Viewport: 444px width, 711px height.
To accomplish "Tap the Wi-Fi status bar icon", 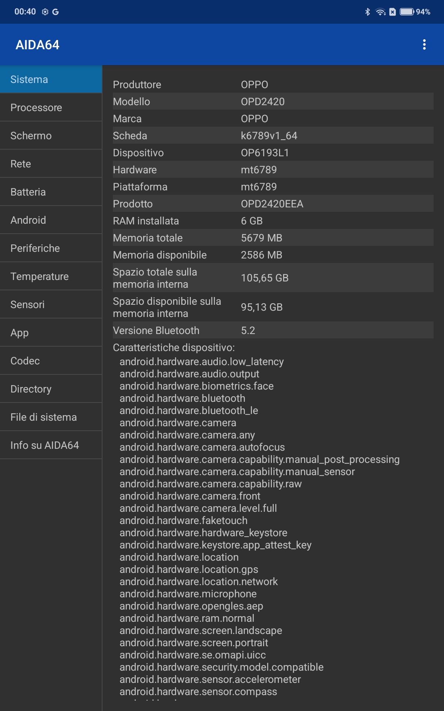I will click(380, 12).
